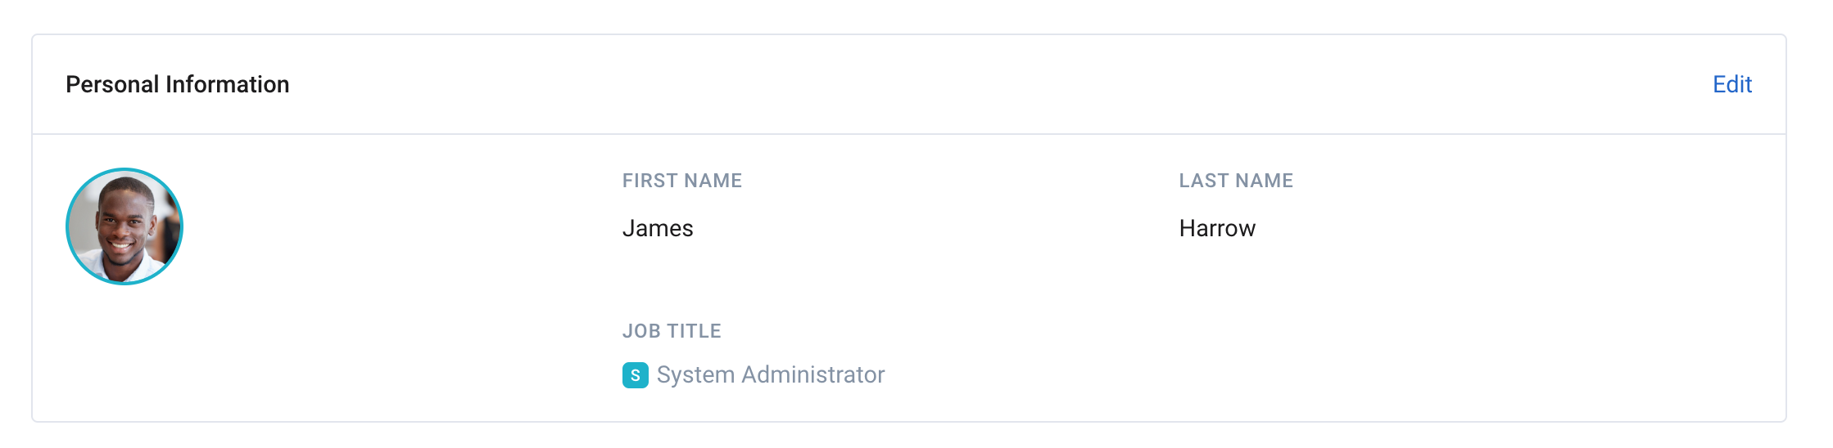This screenshot has width=1833, height=448.
Task: Click the word Administrator in job title
Action: point(813,374)
